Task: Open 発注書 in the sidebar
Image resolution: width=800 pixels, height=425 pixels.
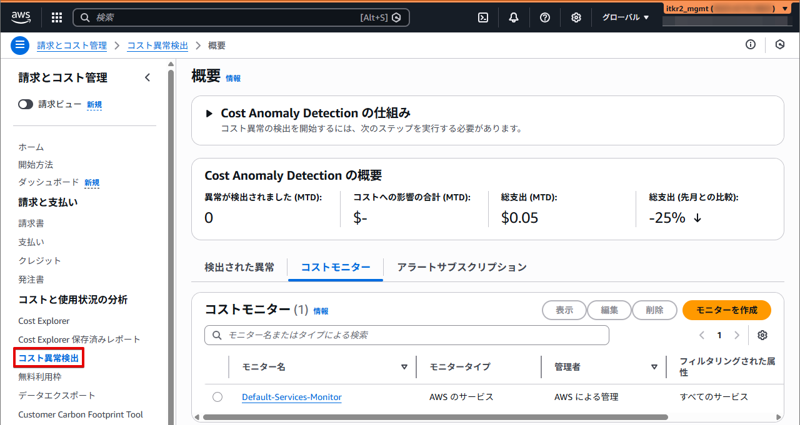Action: (x=31, y=280)
